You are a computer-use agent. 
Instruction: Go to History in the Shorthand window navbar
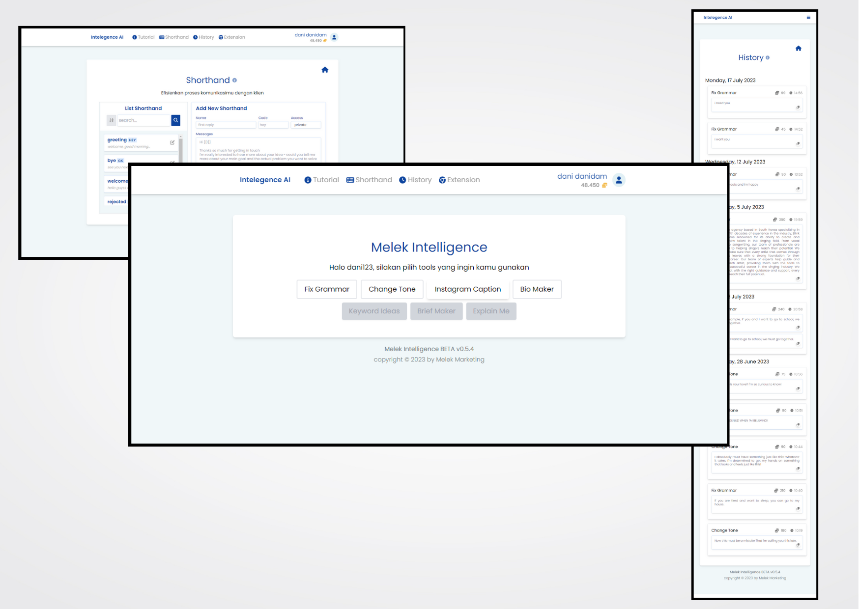(203, 37)
